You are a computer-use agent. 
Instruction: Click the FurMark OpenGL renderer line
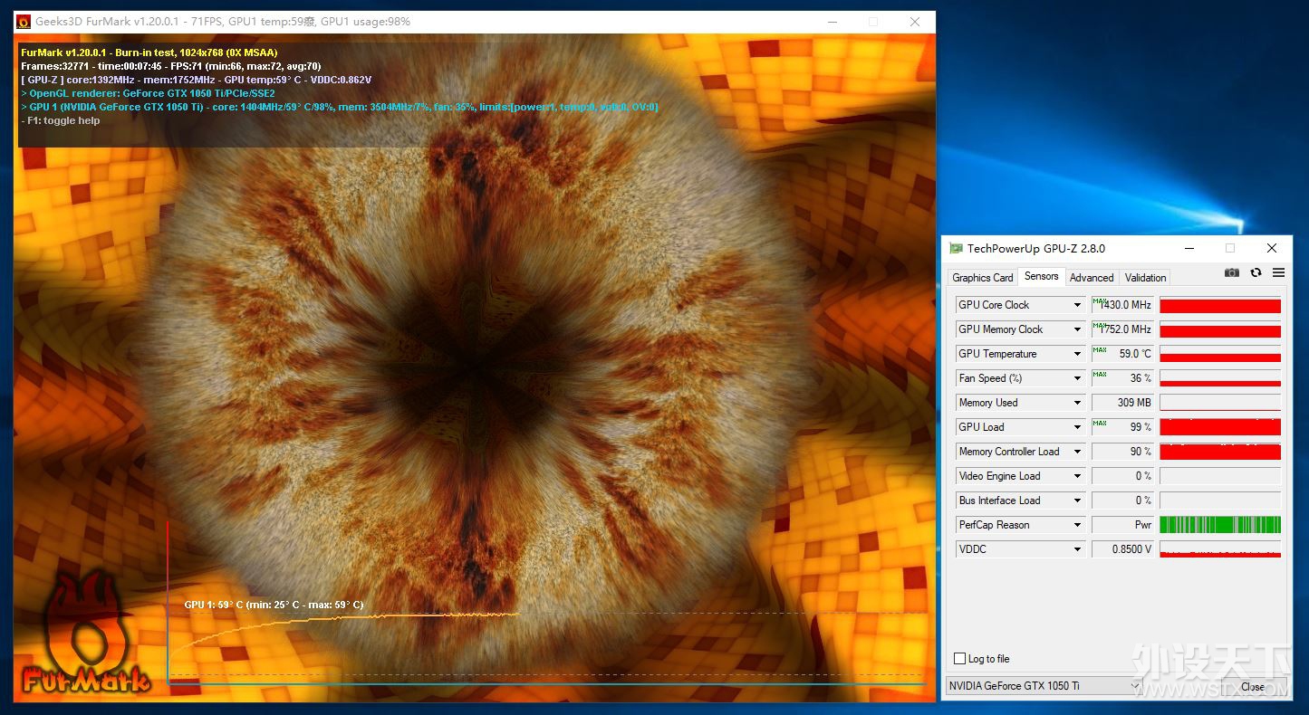148,93
